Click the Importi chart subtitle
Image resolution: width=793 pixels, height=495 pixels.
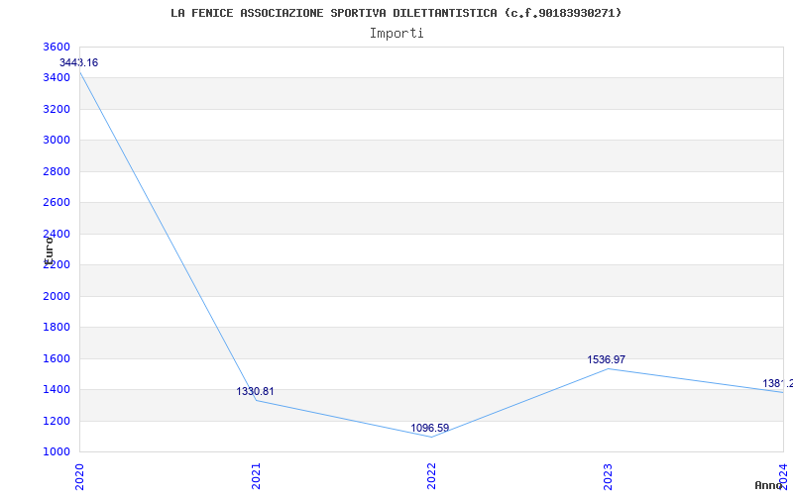pos(396,34)
